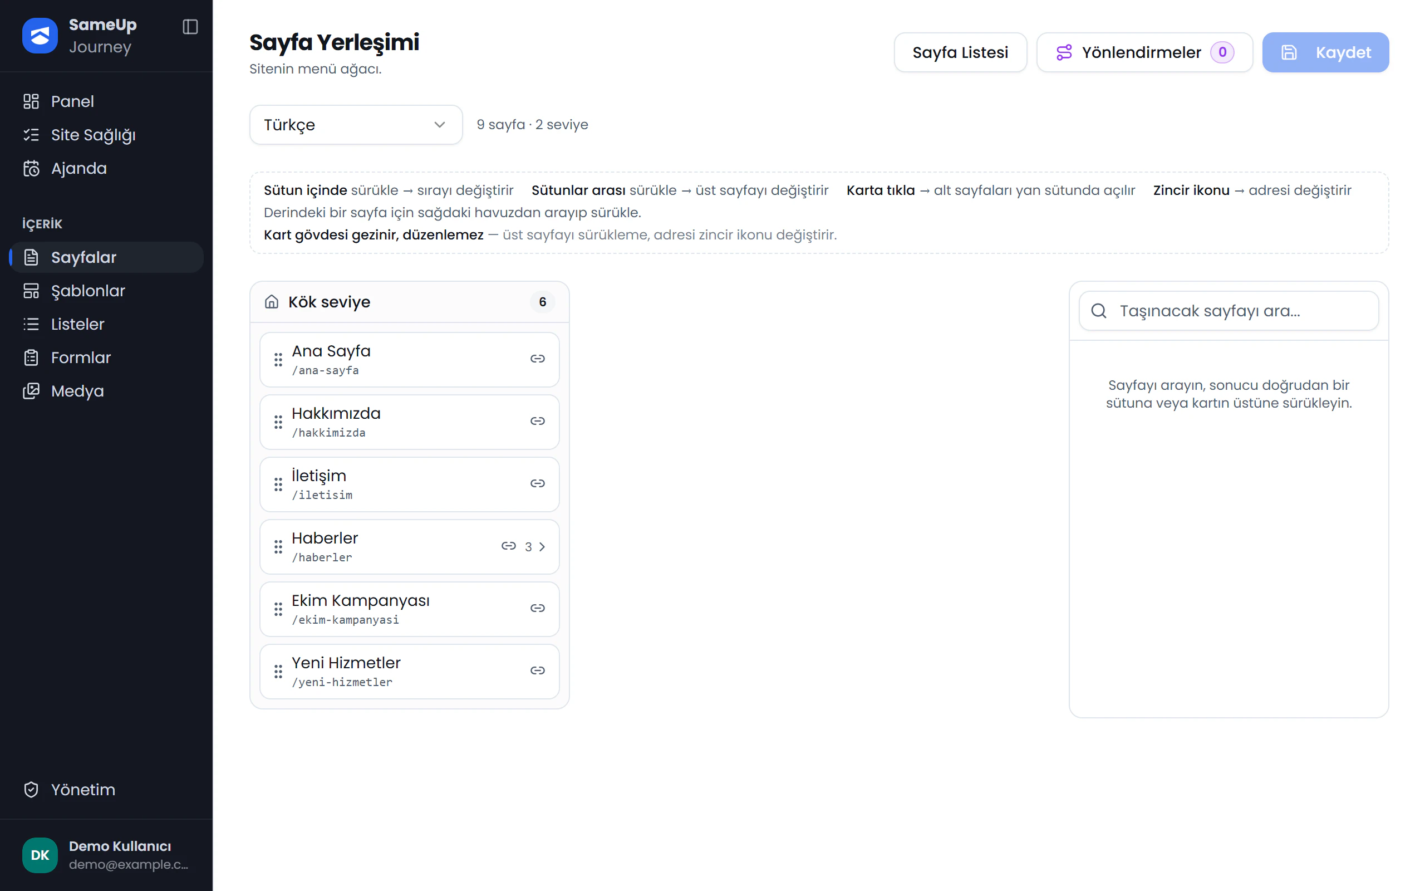Open Listeler in the sidebar
Viewport: 1425px width, 891px height.
pyautogui.click(x=106, y=324)
